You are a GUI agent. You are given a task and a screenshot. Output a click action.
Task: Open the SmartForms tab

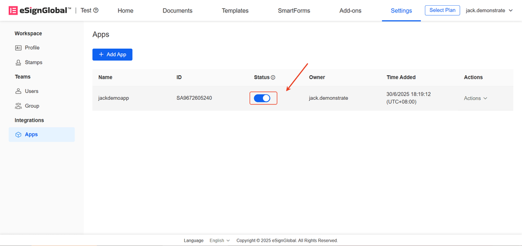coord(294,10)
